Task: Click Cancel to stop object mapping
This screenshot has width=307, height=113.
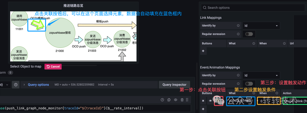Action: click(53, 67)
